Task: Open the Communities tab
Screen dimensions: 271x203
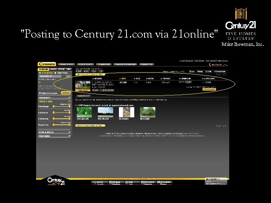Action: coord(104,65)
